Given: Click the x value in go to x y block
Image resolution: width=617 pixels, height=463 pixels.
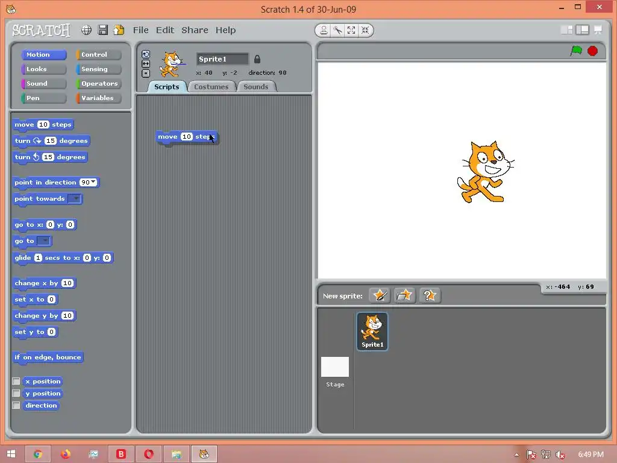Looking at the screenshot, I should pos(50,224).
